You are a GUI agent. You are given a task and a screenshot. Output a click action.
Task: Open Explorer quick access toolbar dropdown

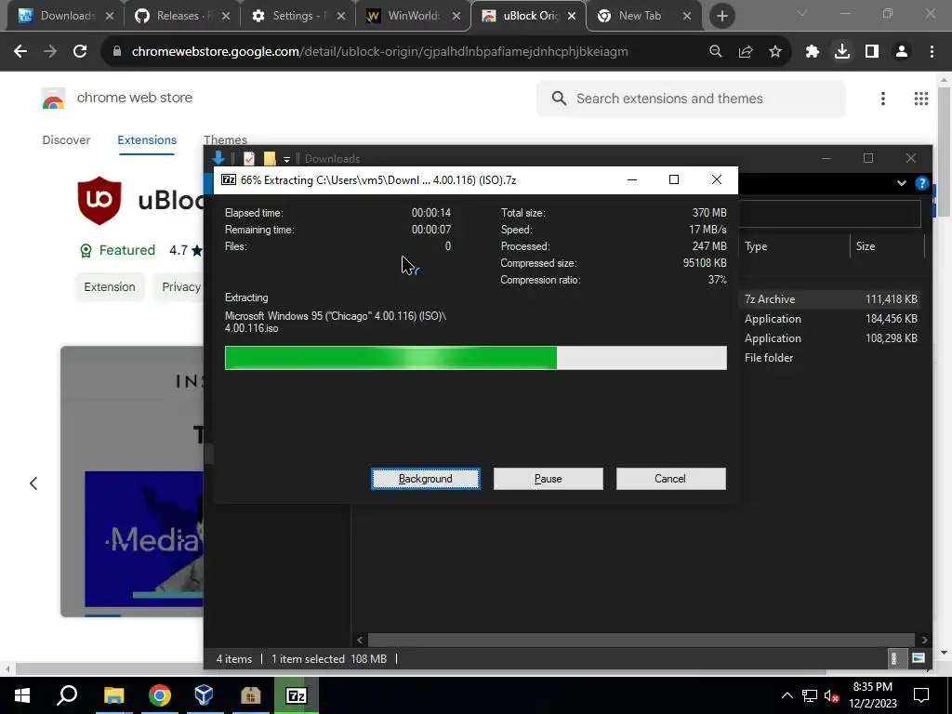(286, 160)
